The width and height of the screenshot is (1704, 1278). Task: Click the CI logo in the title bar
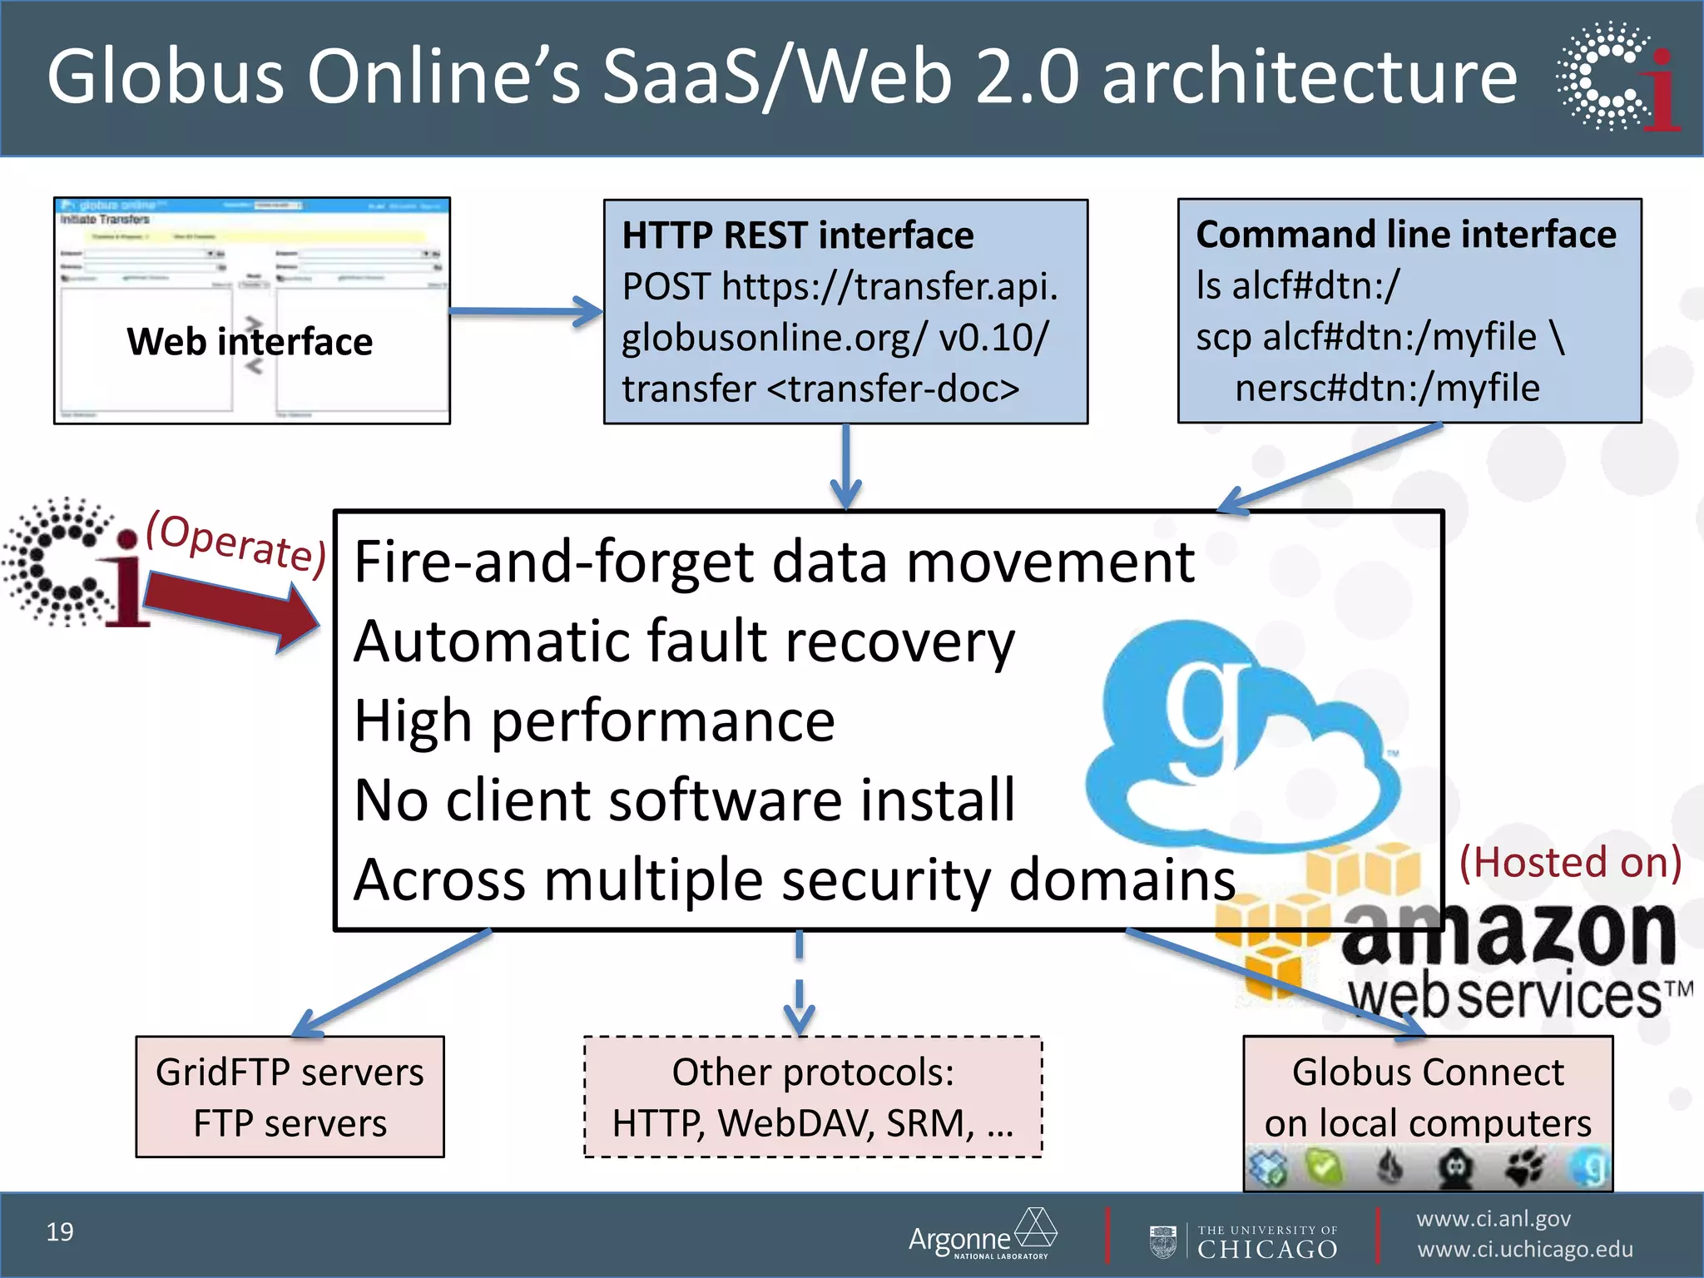pyautogui.click(x=1617, y=77)
